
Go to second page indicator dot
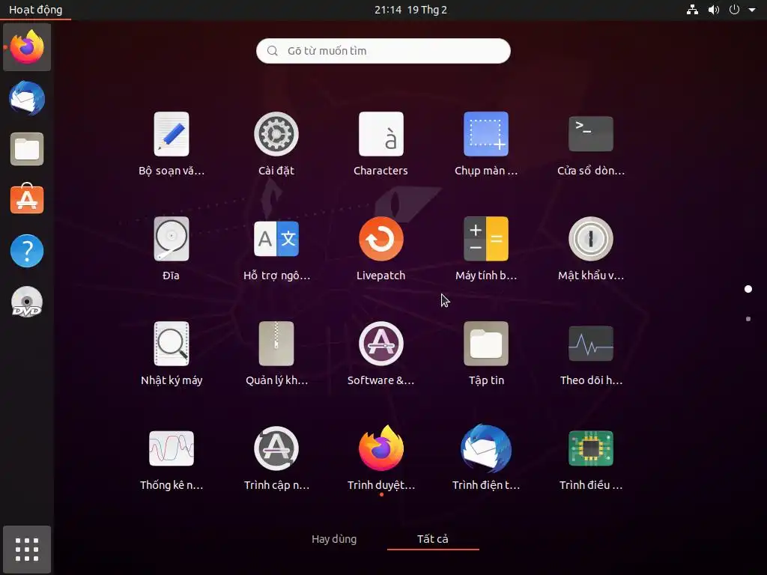point(748,319)
